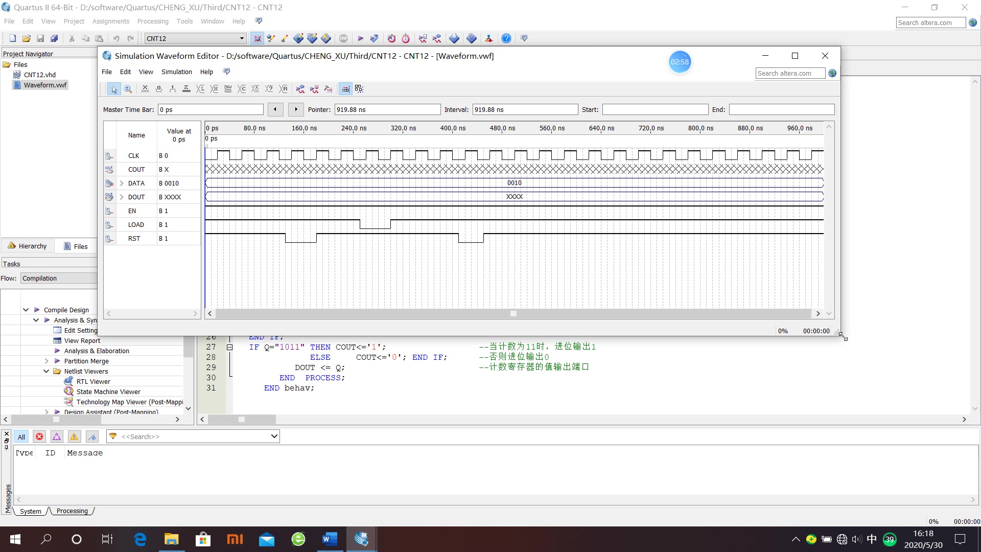Image resolution: width=981 pixels, height=552 pixels.
Task: Click the High Impedance (Z) icon
Action: tap(186, 89)
